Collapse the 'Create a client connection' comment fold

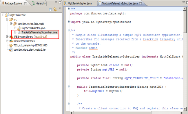(69, 104)
